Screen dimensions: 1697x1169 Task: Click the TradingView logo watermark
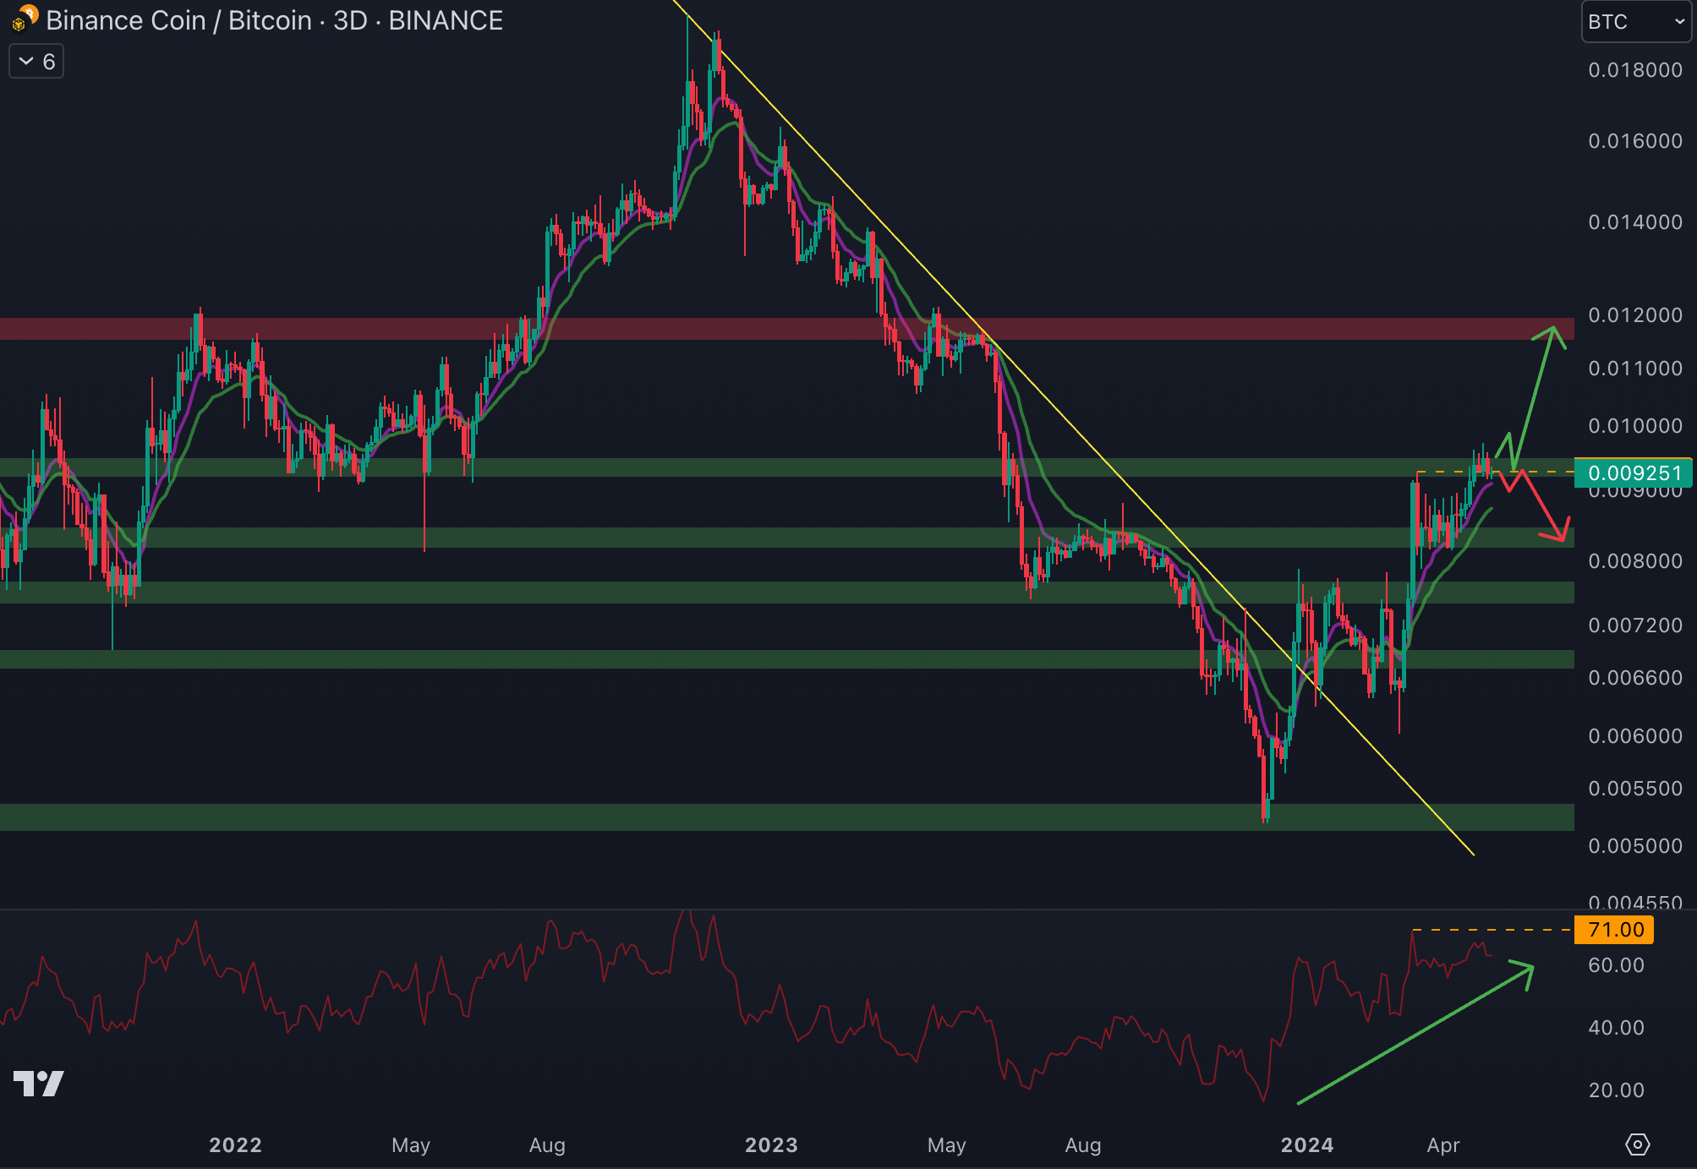[x=39, y=1083]
